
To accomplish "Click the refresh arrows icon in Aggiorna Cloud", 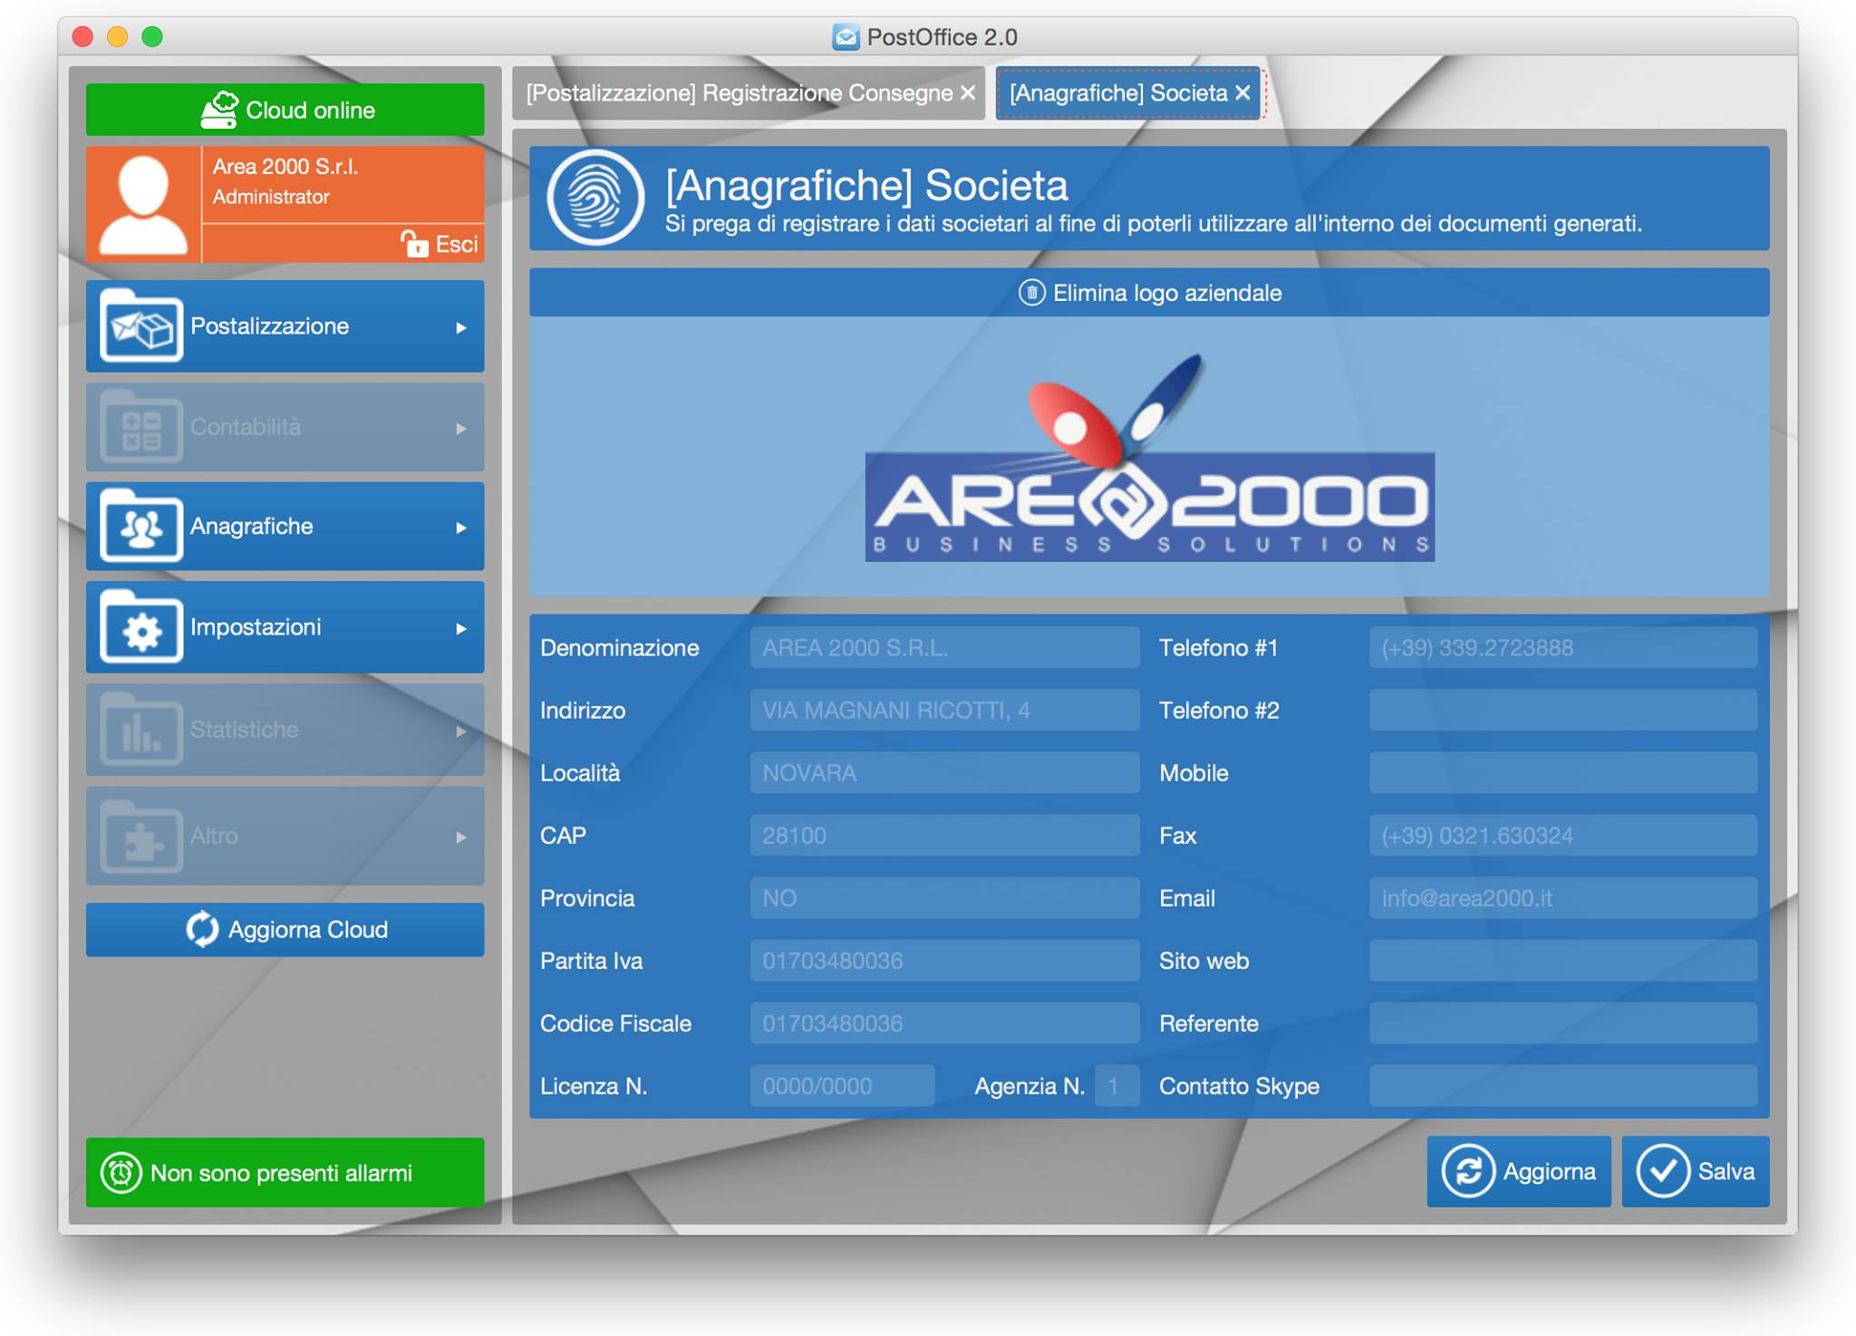I will pyautogui.click(x=202, y=930).
